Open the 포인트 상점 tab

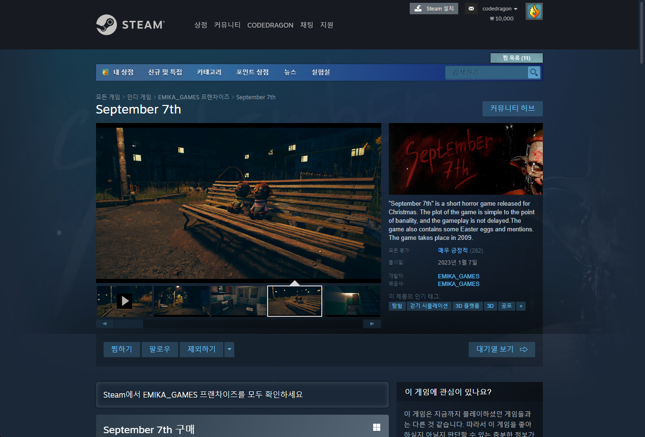pos(252,72)
